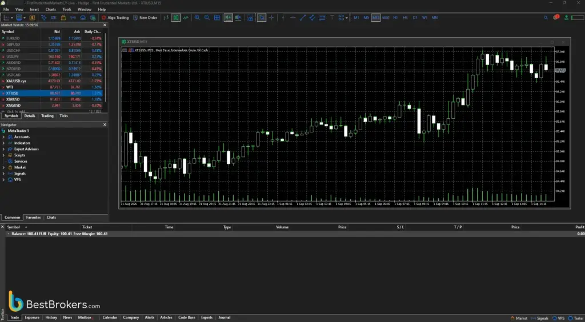
Task: Open Journal tab in Toolbox
Action: [224, 317]
